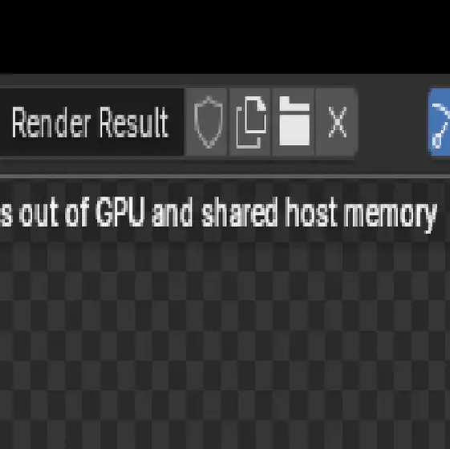Click the black area above the image editor header
The width and height of the screenshot is (450, 449).
pos(225,37)
